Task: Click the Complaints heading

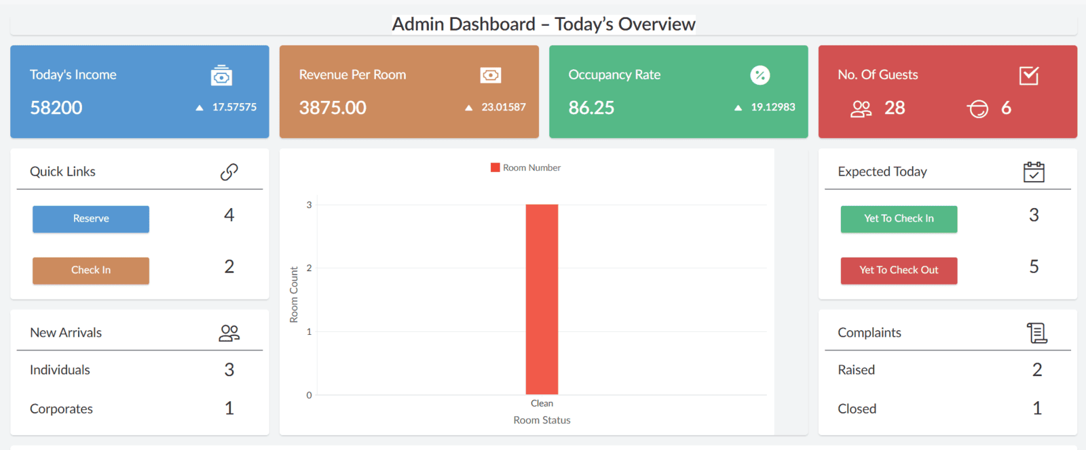Action: [869, 333]
